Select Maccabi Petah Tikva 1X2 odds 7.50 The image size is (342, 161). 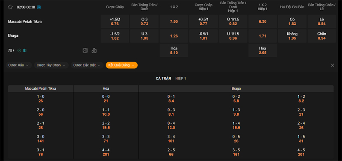pyautogui.click(x=174, y=22)
